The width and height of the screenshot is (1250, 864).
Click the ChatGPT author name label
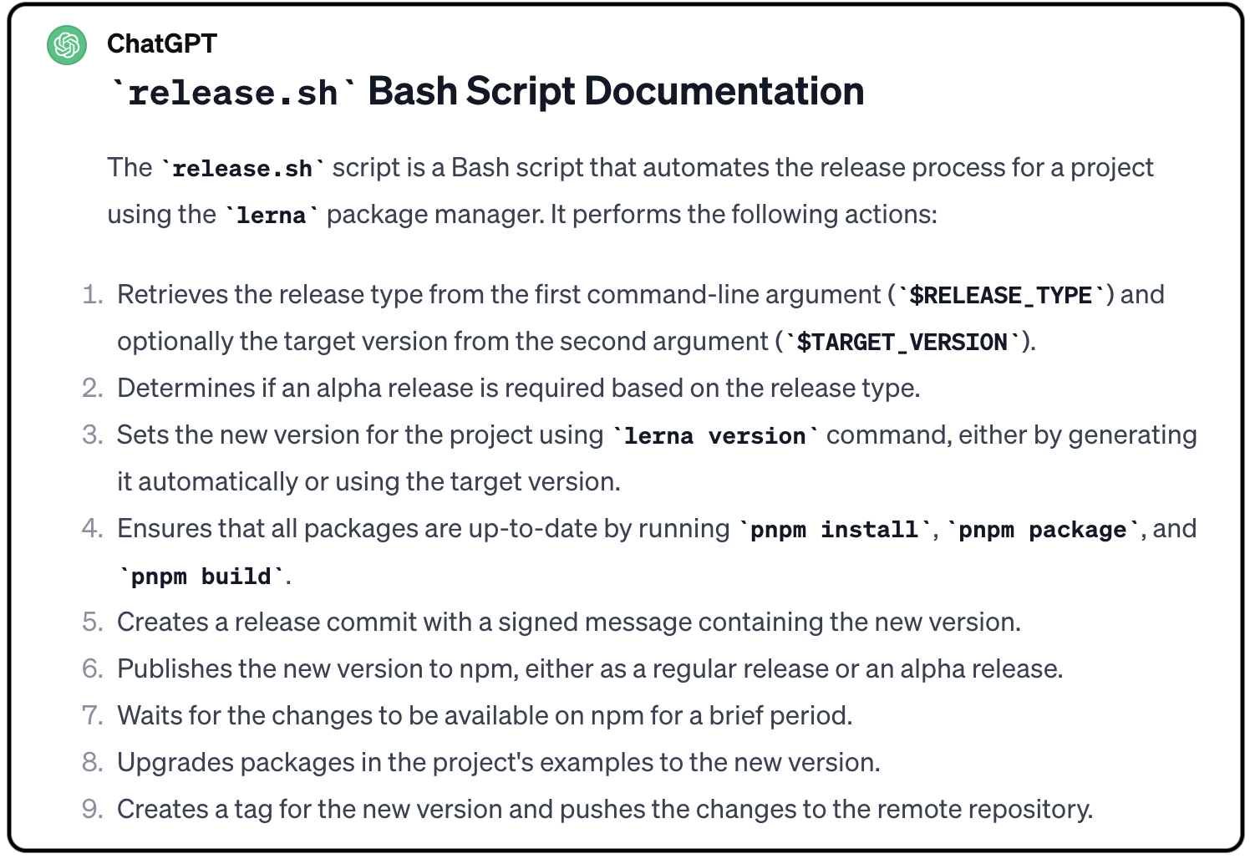162,43
